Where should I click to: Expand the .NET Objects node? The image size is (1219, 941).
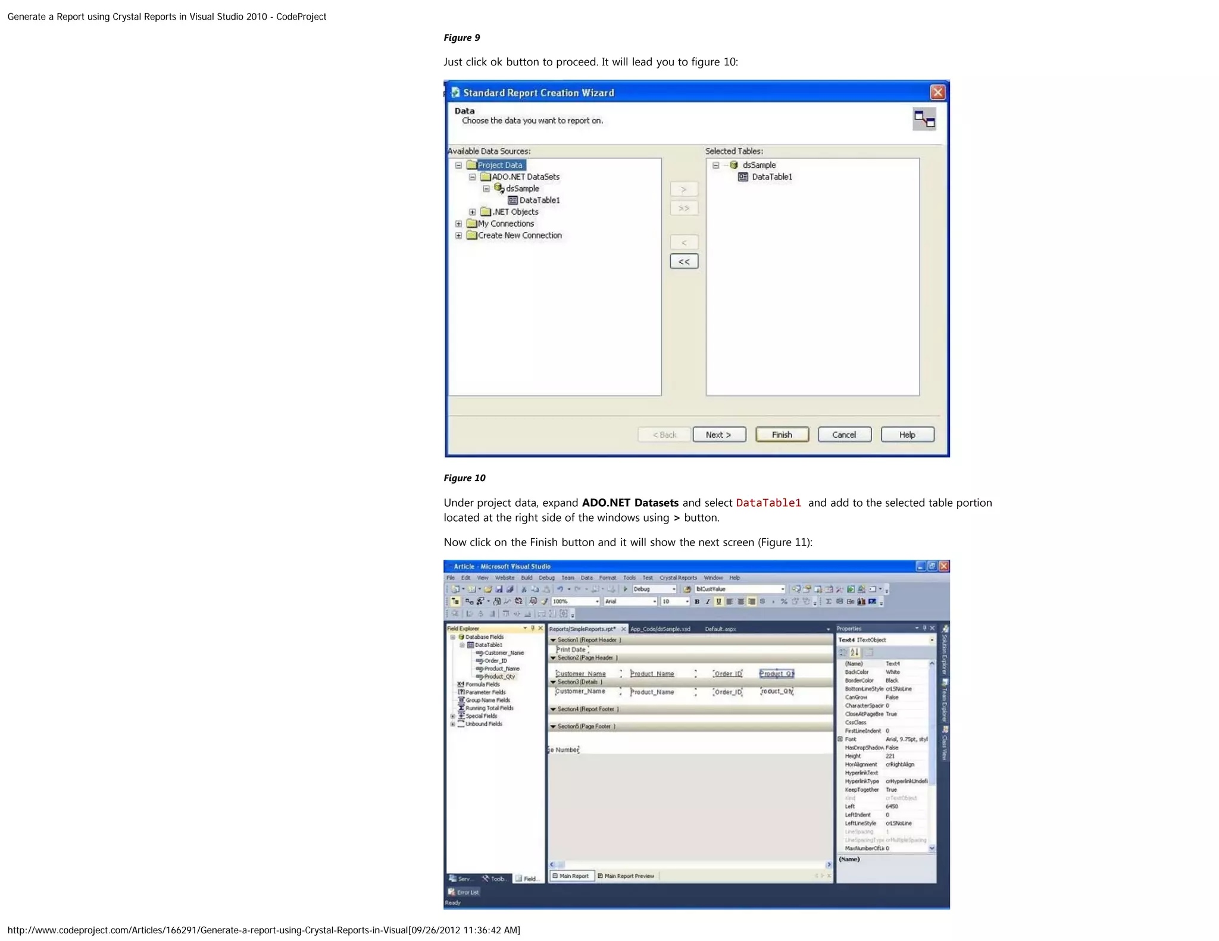[x=472, y=212]
